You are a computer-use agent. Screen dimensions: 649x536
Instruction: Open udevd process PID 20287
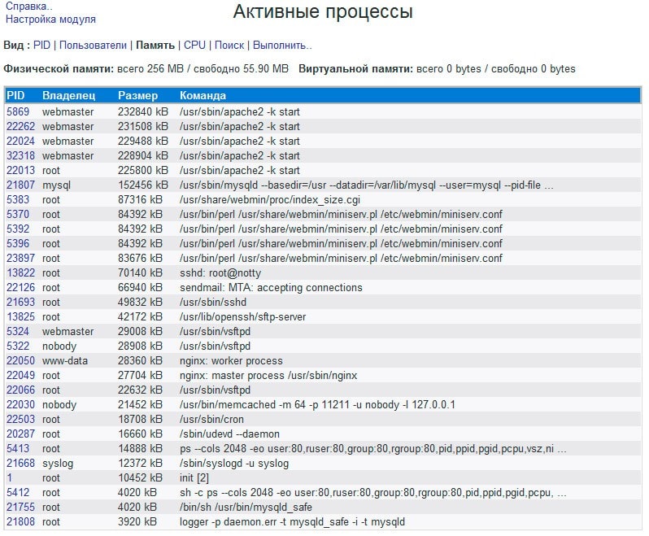(x=20, y=434)
